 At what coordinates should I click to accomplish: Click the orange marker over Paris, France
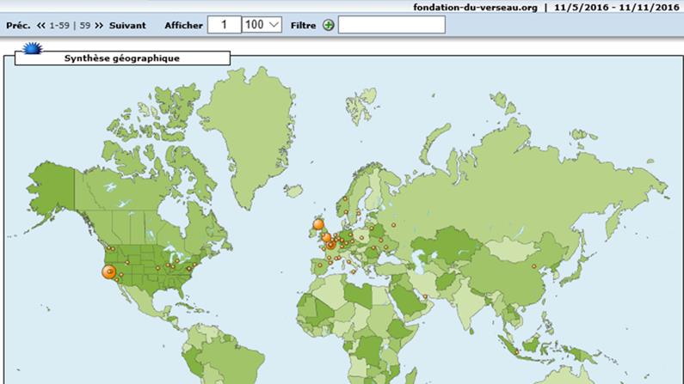pos(331,245)
